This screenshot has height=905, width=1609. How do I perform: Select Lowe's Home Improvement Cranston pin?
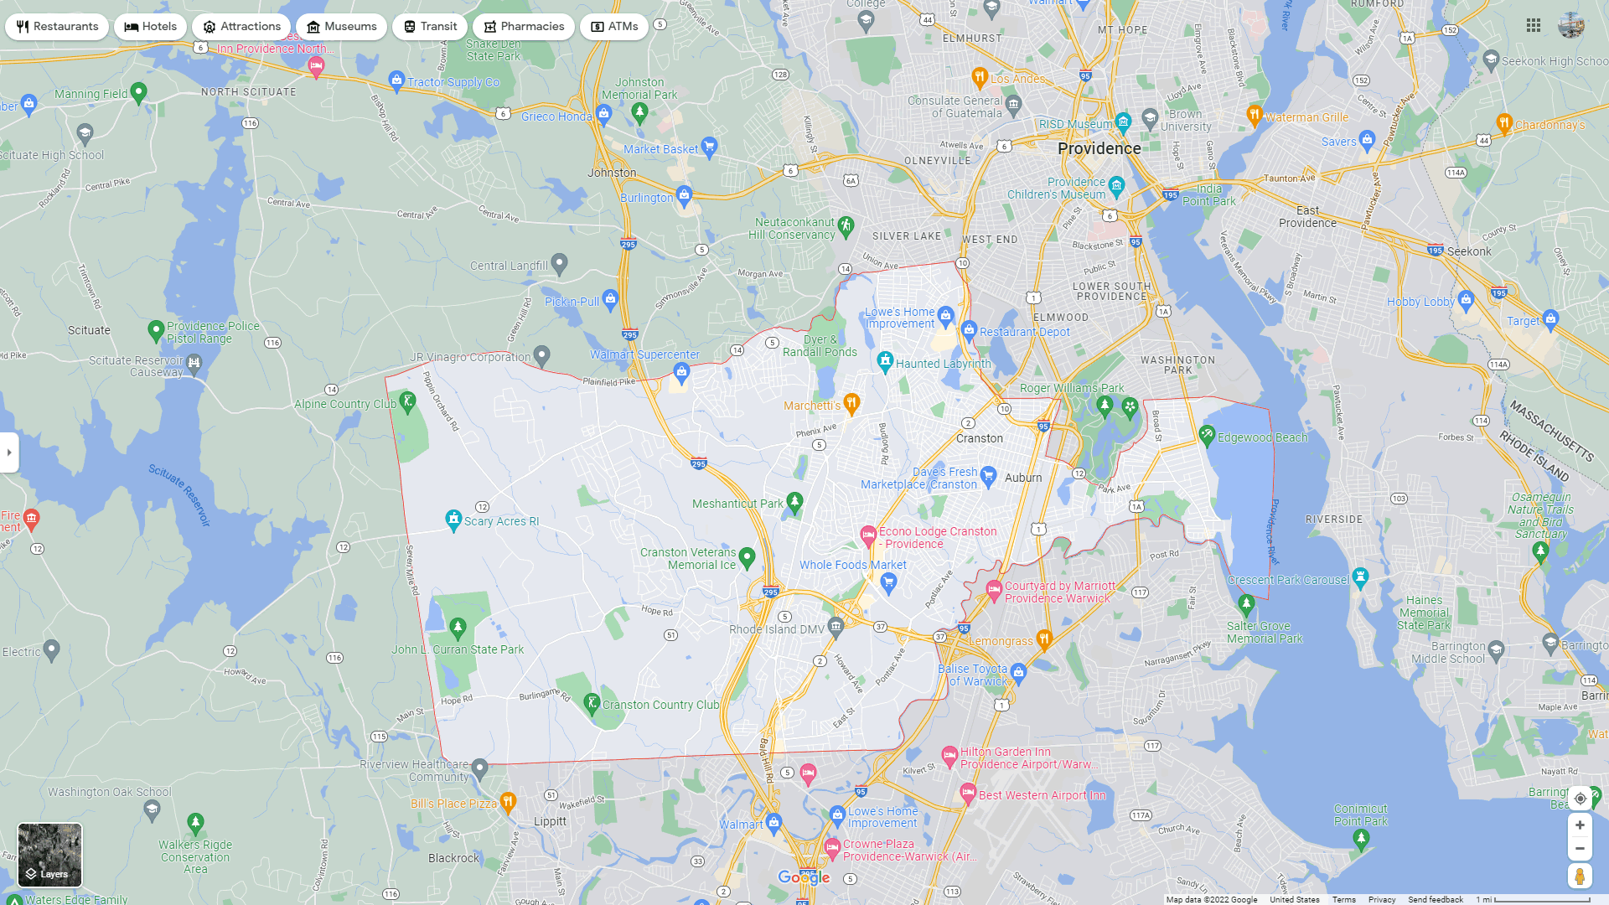pos(946,317)
